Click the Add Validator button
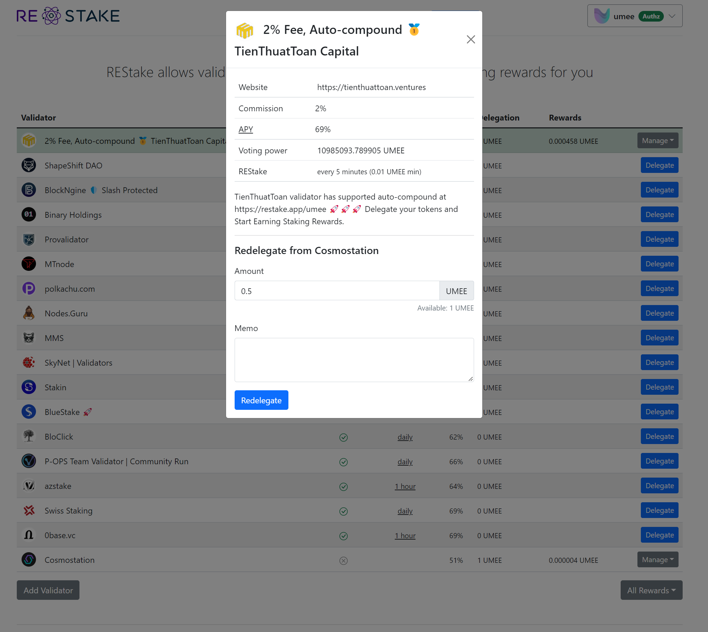The width and height of the screenshot is (708, 632). click(x=48, y=590)
